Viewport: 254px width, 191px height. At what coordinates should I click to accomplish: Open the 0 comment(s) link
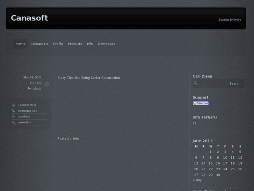[27, 105]
